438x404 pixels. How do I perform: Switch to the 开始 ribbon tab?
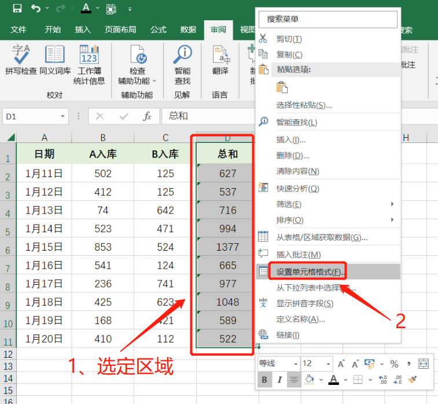pyautogui.click(x=53, y=30)
